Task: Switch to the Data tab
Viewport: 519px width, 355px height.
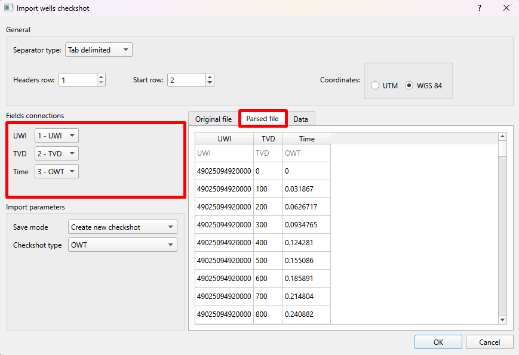Action: tap(301, 119)
